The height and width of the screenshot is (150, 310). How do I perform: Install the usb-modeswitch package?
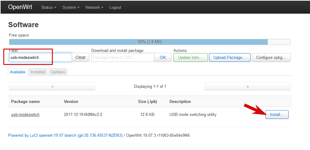277,115
